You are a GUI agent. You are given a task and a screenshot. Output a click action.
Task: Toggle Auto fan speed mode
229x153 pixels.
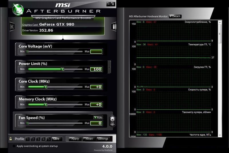98,118
